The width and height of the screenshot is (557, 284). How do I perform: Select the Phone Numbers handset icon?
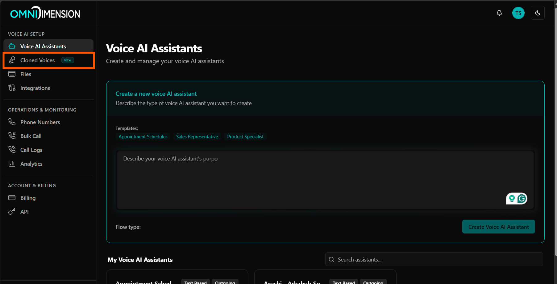[x=12, y=122]
